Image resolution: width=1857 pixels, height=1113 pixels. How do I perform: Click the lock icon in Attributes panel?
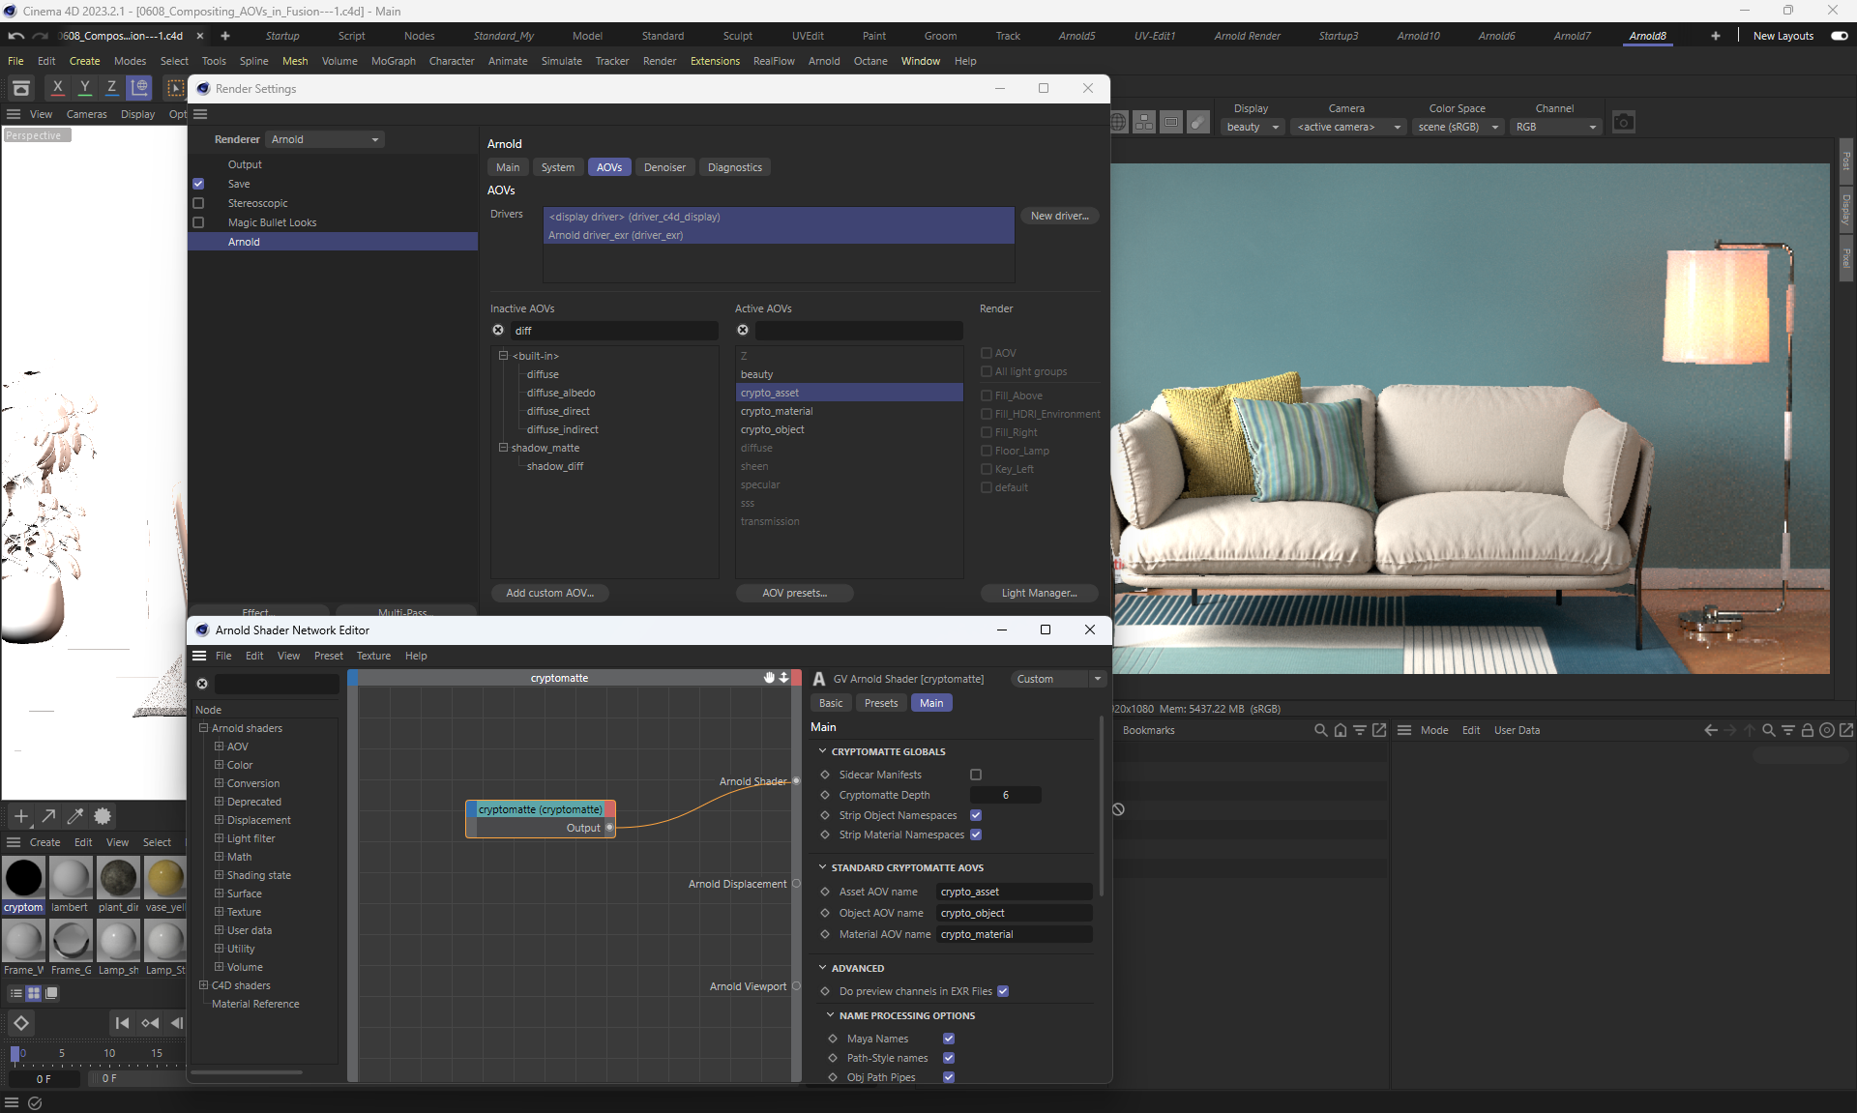pos(1807,730)
